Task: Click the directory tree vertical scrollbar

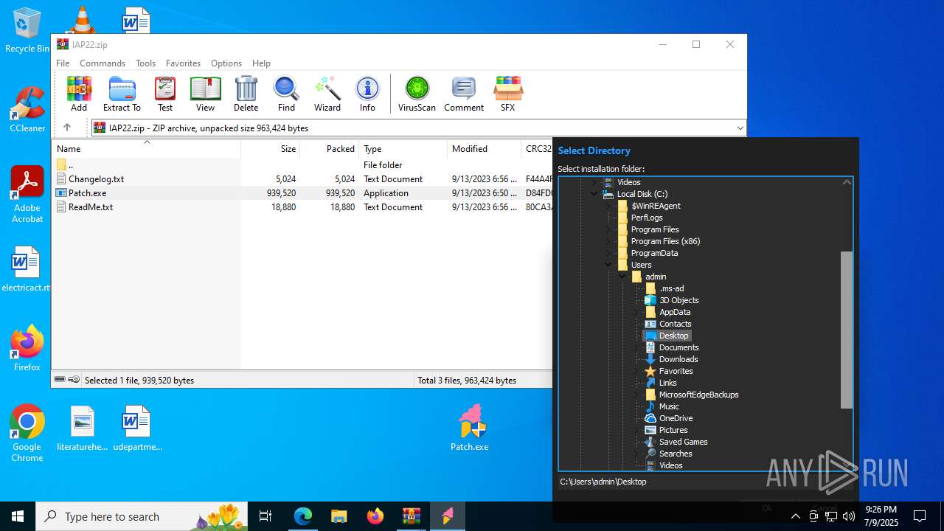Action: 847,329
